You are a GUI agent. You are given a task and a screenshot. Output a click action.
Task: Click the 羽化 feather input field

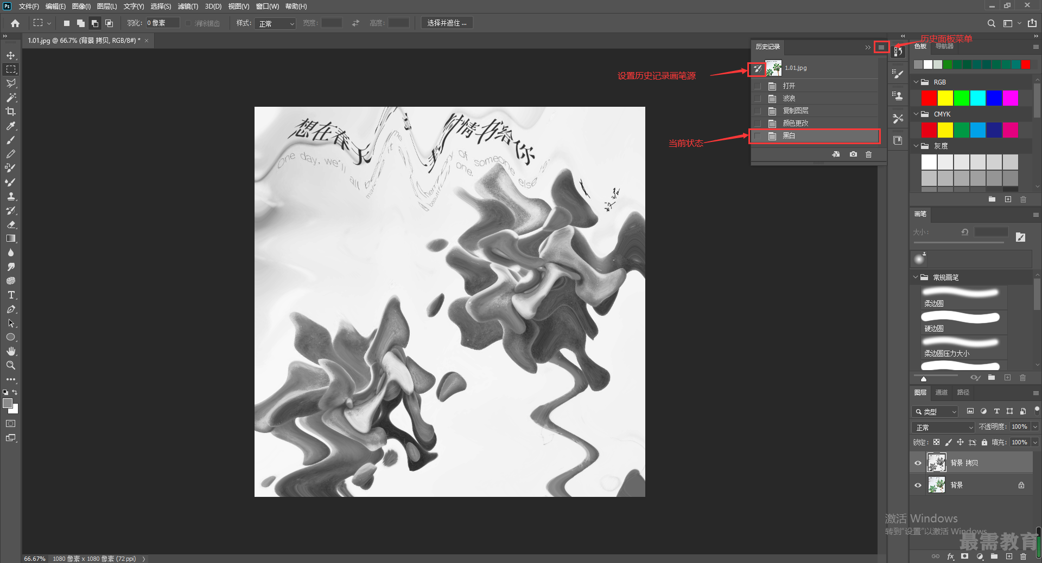pyautogui.click(x=162, y=23)
